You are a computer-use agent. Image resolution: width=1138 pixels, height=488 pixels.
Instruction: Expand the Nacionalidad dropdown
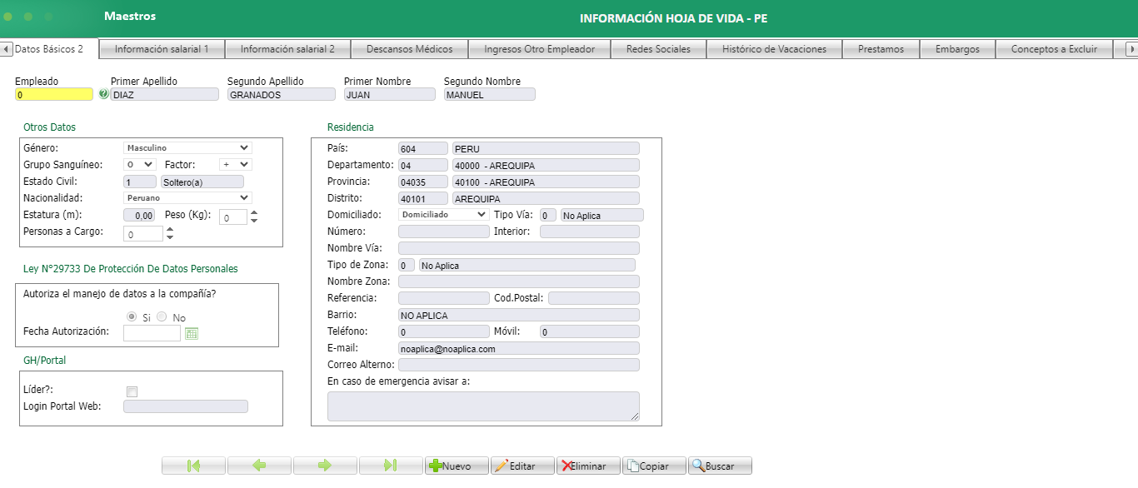tap(243, 197)
